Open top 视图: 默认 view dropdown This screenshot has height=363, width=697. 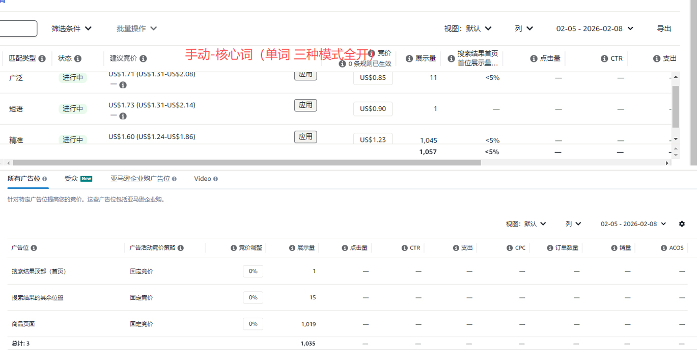(467, 29)
